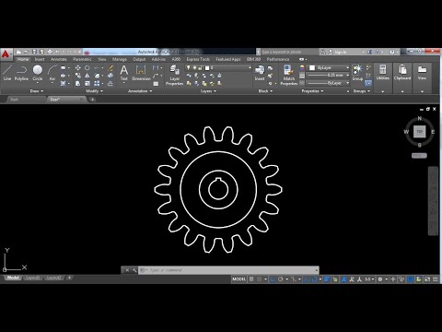442x332 pixels.
Task: Open the 0.25 mm lineweight dropdown
Action: [329, 75]
